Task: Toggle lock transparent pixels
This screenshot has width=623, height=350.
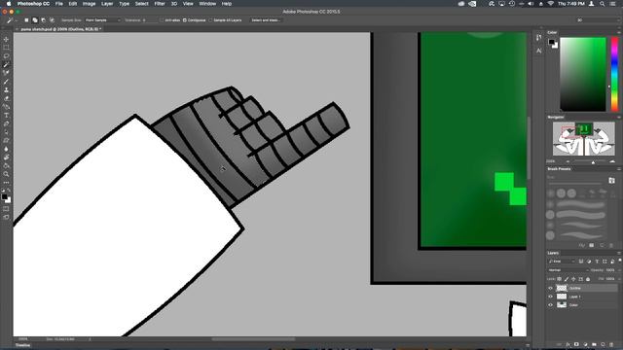Action: [x=560, y=279]
